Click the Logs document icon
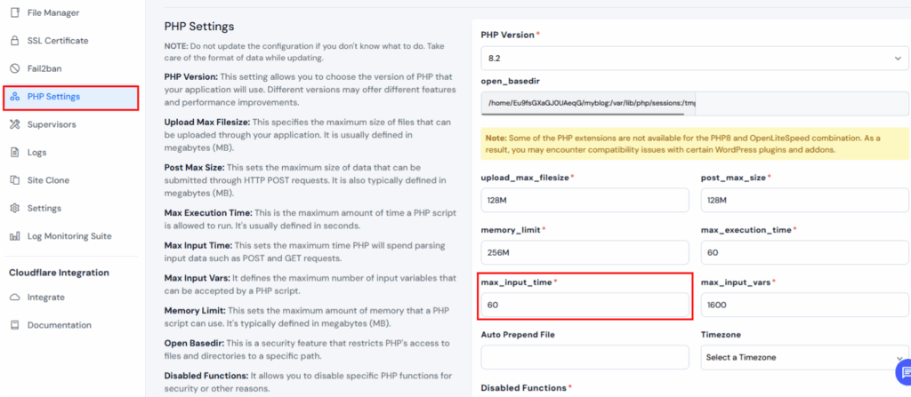Viewport: 911px width, 397px height. point(15,152)
